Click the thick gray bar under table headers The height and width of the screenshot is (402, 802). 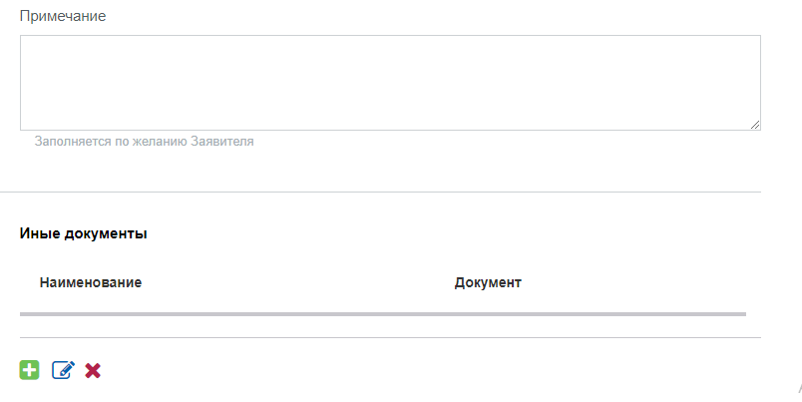pyautogui.click(x=382, y=314)
